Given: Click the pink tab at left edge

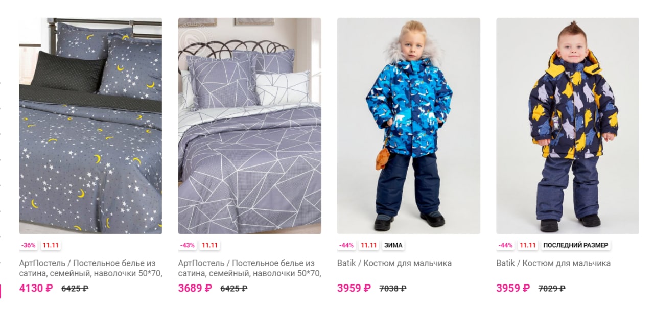Looking at the screenshot, I should pos(1,291).
